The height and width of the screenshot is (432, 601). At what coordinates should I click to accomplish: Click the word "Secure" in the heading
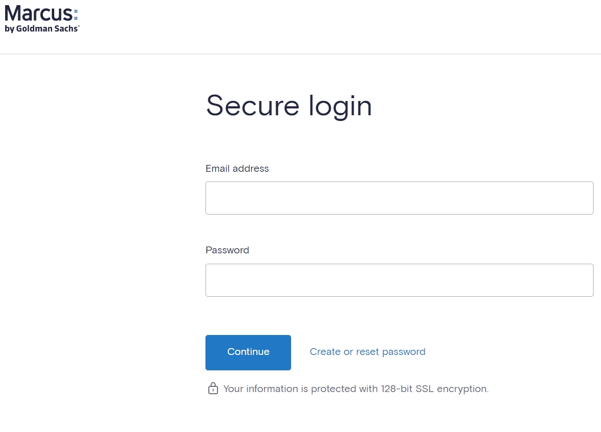[x=252, y=106]
